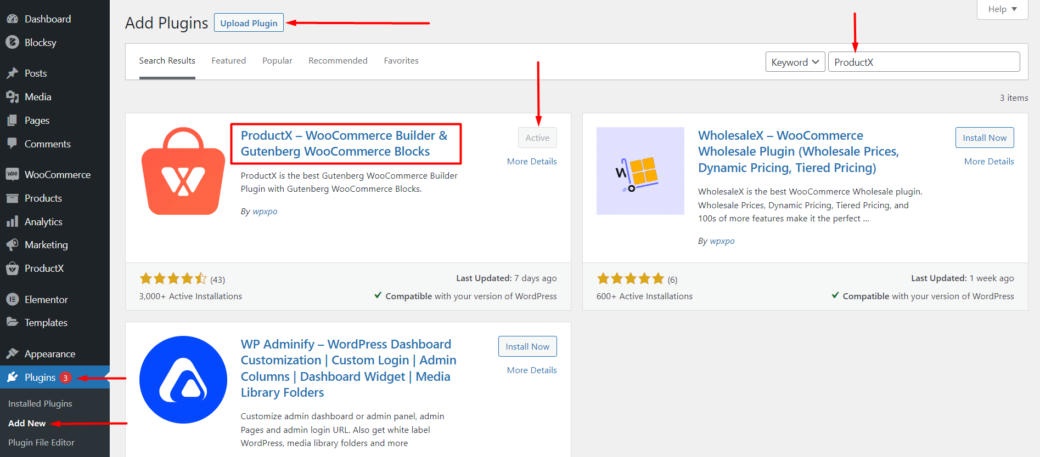
Task: Open the WP Adminify plugin logo thumbnail
Action: click(183, 380)
